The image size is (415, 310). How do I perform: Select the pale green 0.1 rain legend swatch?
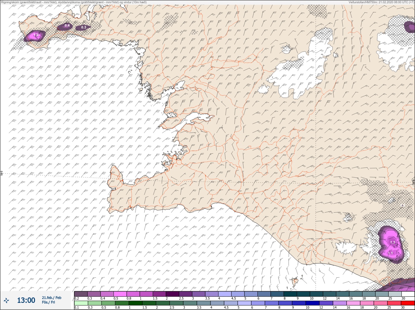tap(81, 303)
